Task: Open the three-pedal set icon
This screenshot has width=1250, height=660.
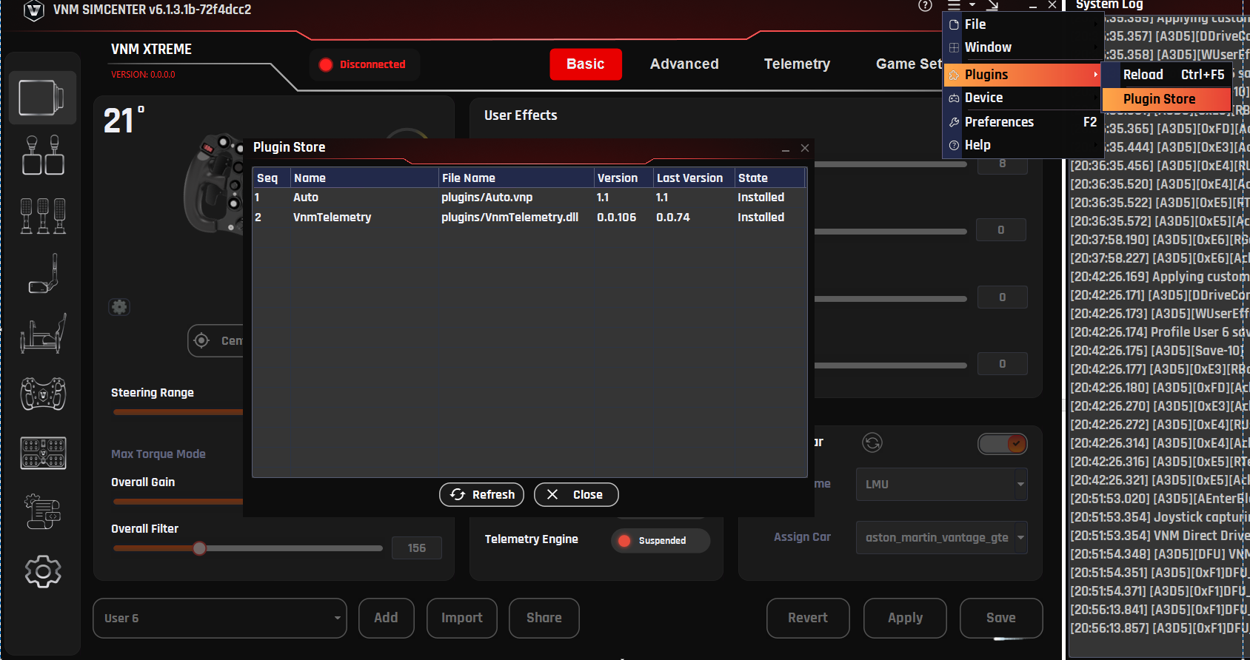Action: tap(43, 216)
